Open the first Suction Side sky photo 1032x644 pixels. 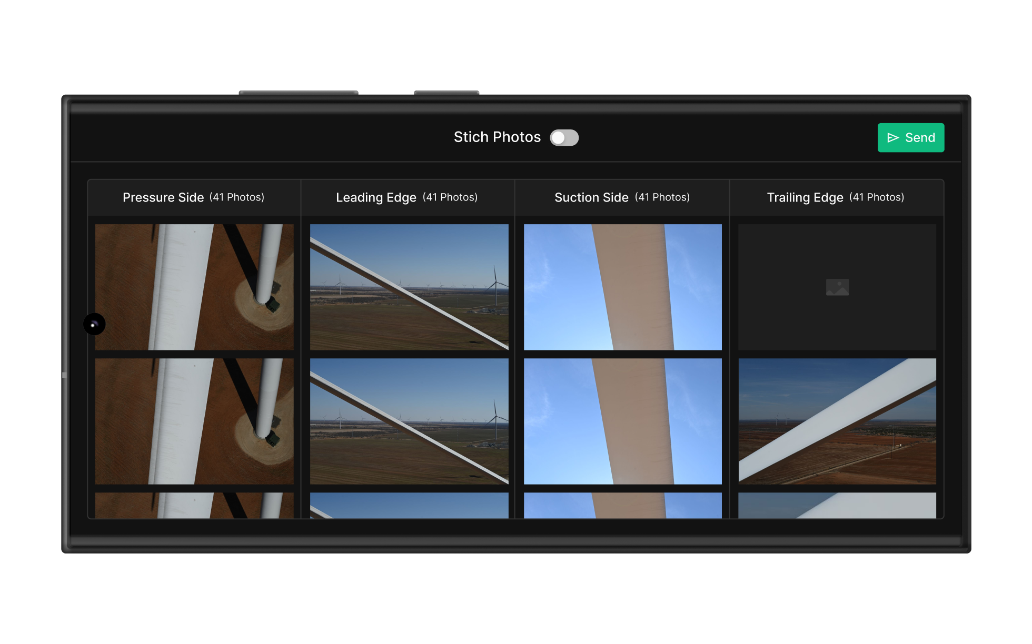coord(622,287)
